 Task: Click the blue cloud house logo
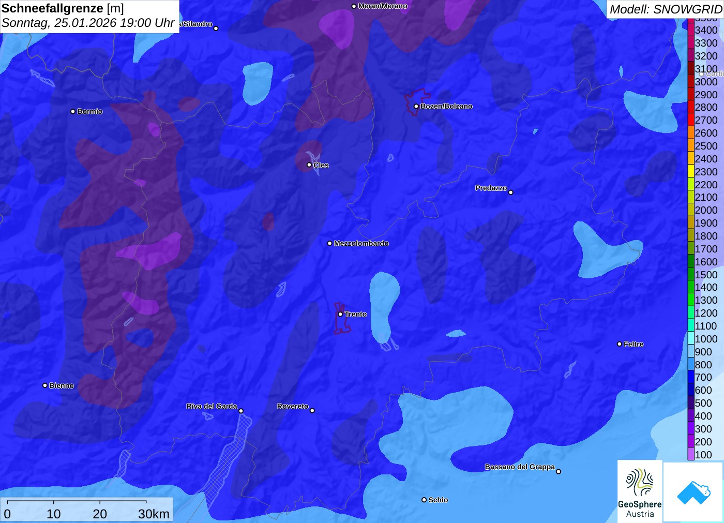tap(693, 492)
